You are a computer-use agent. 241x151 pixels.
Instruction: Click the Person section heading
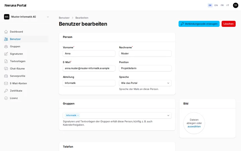68,37
